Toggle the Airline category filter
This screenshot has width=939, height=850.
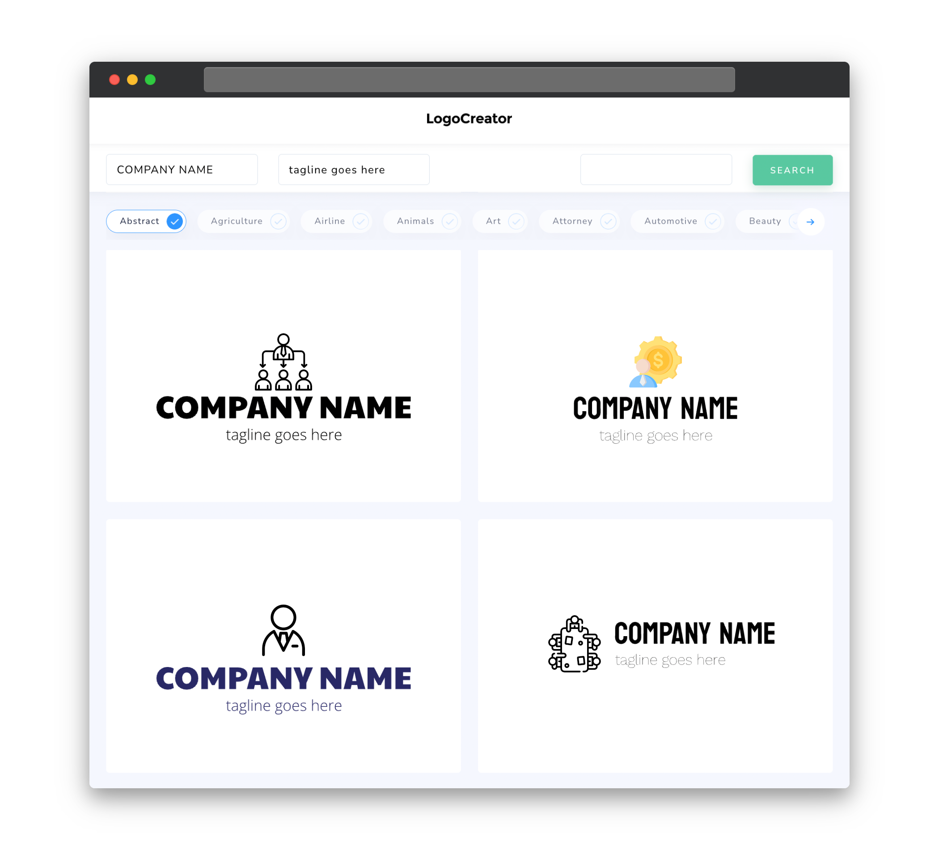pyautogui.click(x=340, y=221)
